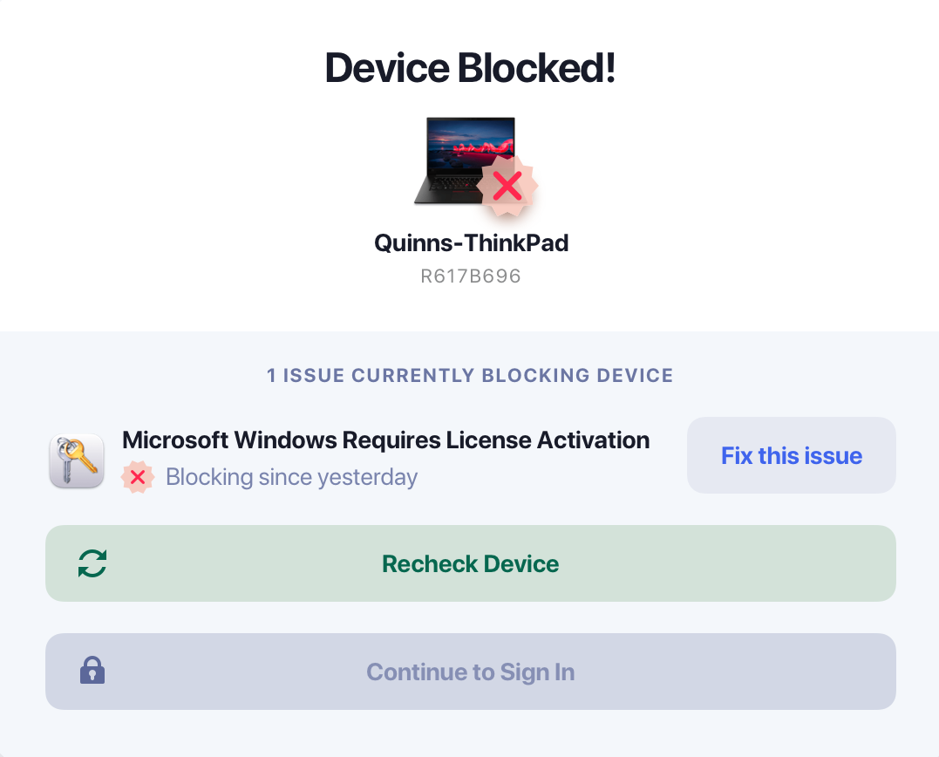Click the blocking issue row
Image resolution: width=939 pixels, height=757 pixels.
(366, 457)
